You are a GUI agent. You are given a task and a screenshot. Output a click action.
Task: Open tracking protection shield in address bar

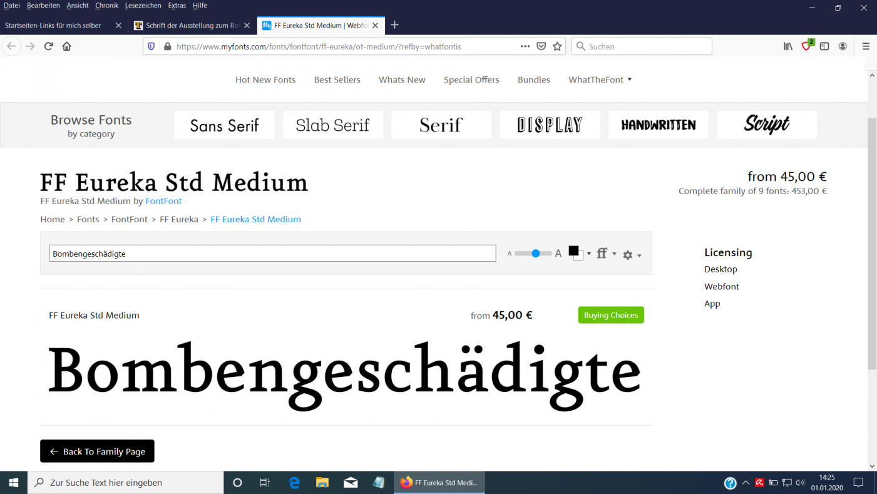click(x=151, y=46)
